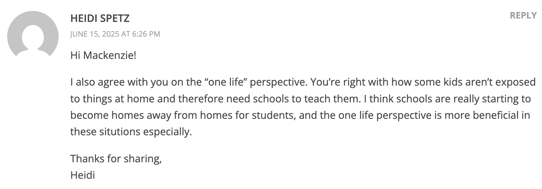
Task: Open the June 15, 2025 timestamp permalink
Action: (115, 34)
